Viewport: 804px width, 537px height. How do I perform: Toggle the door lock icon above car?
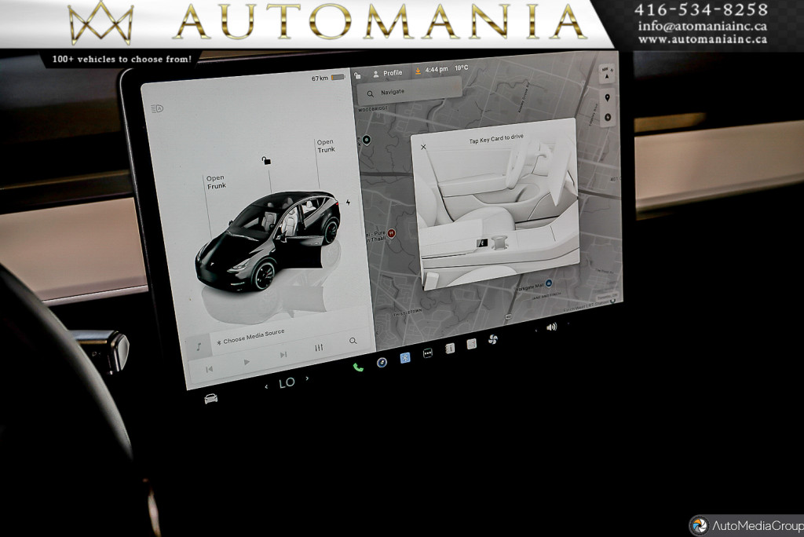(x=266, y=161)
